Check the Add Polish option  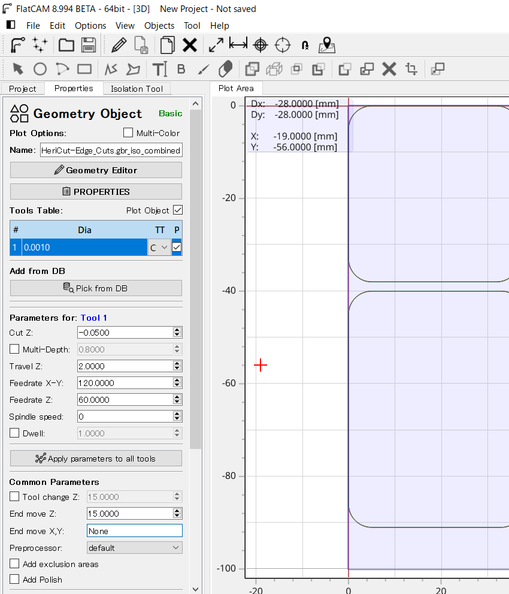coord(14,579)
